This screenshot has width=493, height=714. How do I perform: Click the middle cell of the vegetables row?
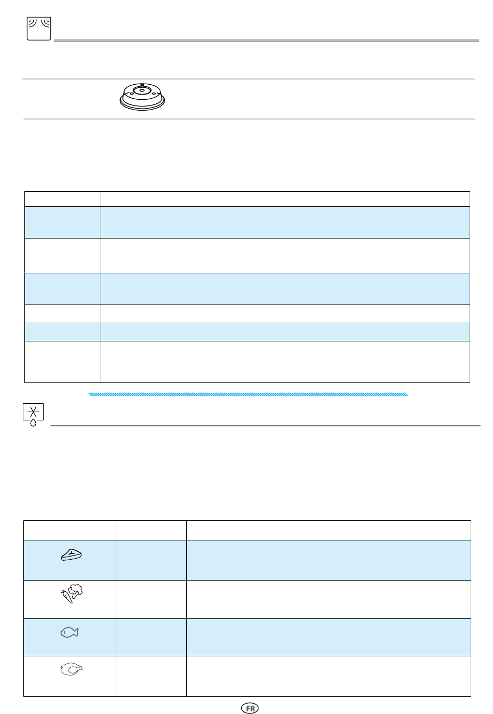(151, 600)
